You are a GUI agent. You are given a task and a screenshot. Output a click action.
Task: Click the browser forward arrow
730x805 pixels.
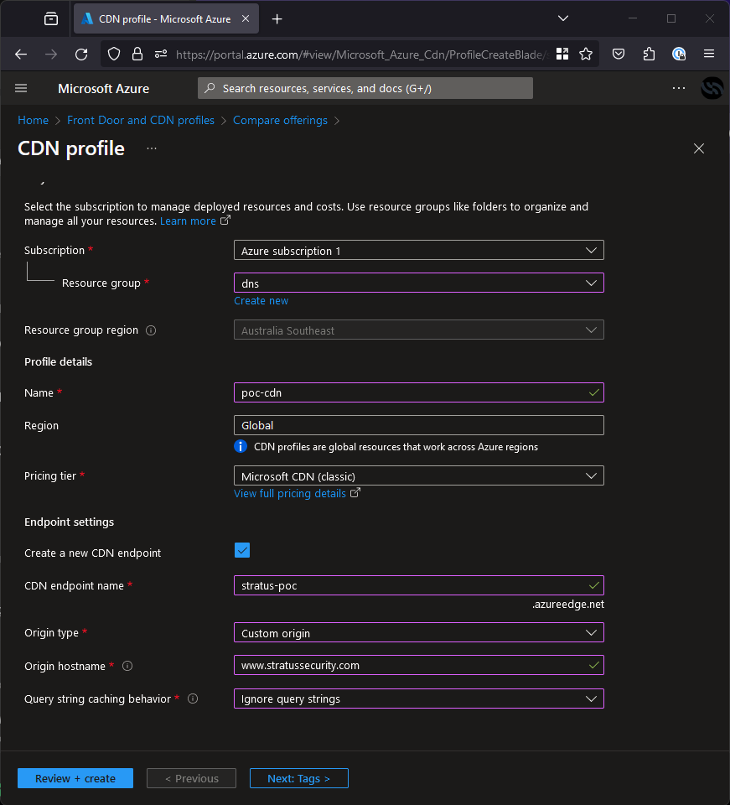tap(51, 54)
